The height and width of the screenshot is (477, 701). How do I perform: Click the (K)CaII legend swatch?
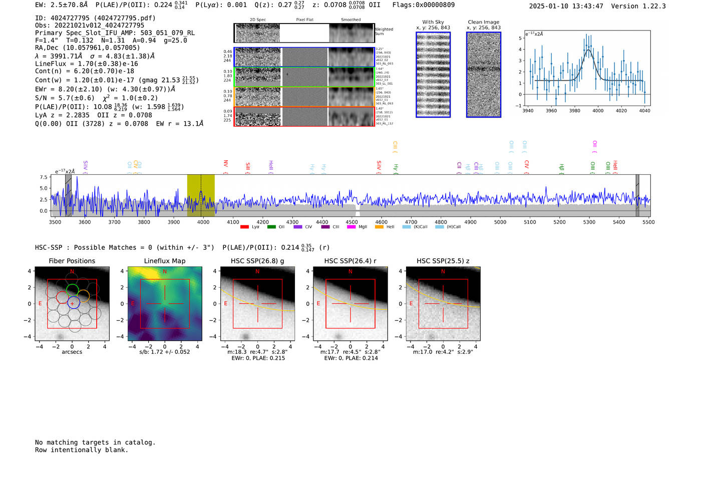tap(407, 227)
